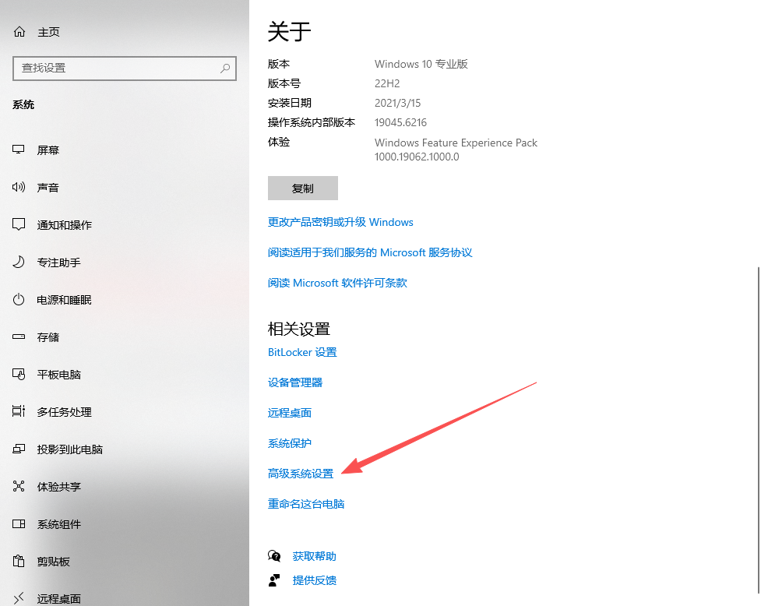
Task: Open 获取帮助 link
Action: [315, 556]
